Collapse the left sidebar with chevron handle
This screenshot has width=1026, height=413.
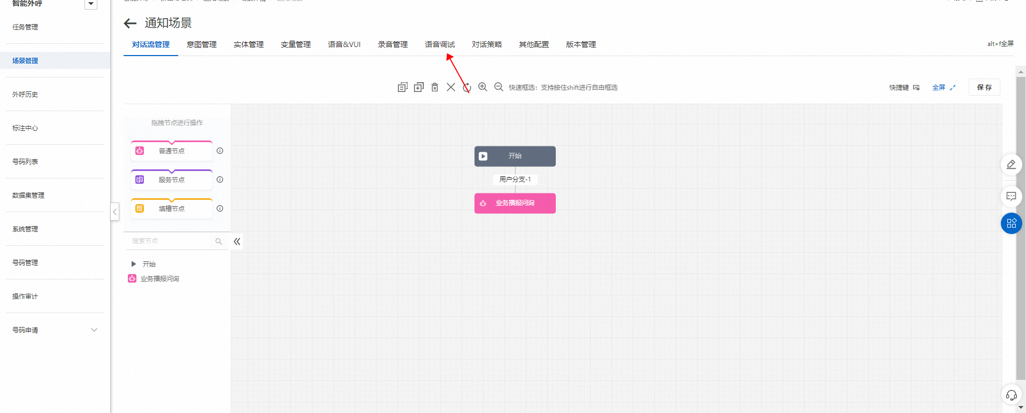tap(114, 212)
